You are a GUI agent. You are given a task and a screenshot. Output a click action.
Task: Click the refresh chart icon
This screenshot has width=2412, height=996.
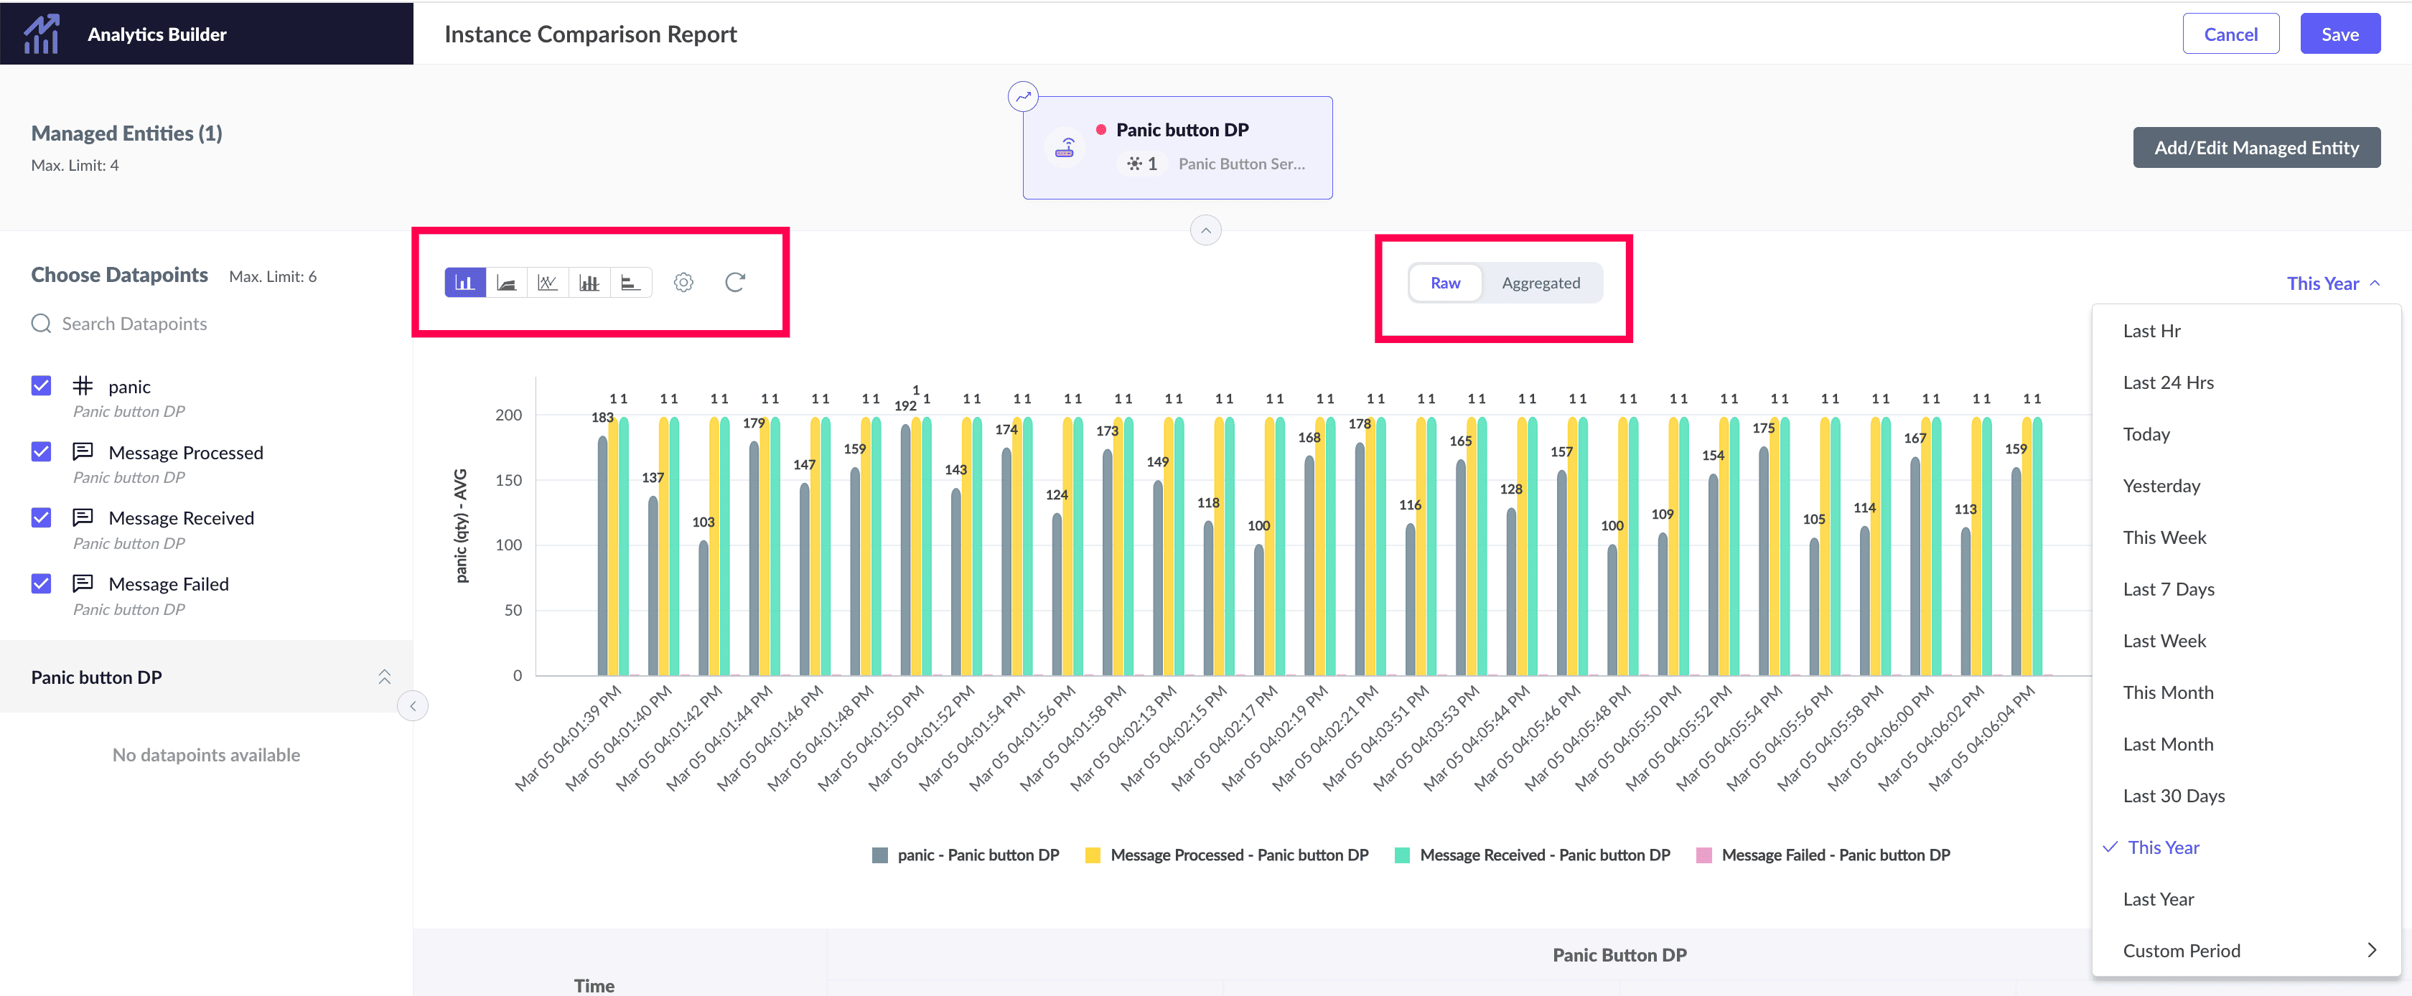(735, 283)
